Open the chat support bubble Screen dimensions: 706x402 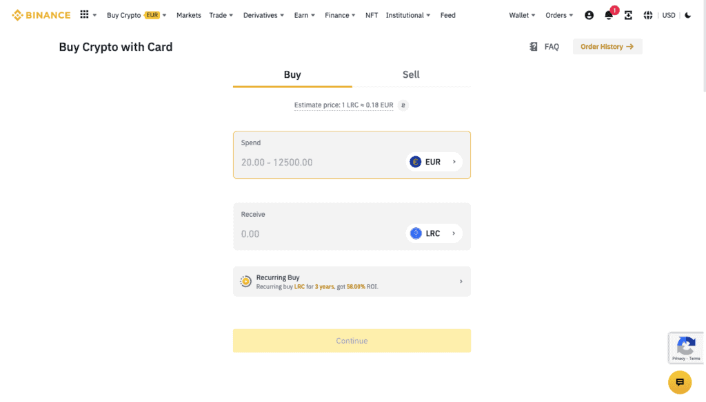tap(679, 382)
